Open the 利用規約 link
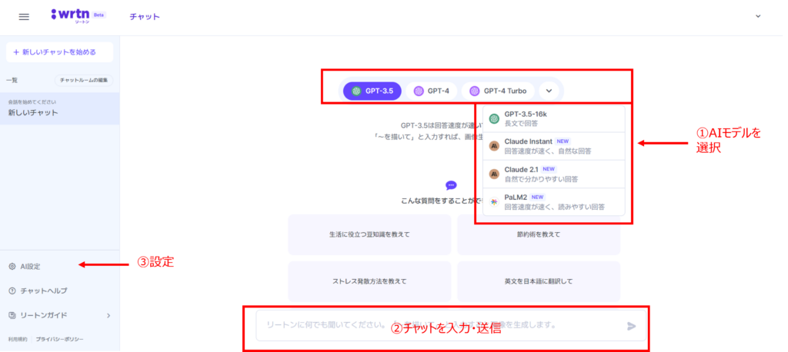Viewport: 788px width, 352px height. pyautogui.click(x=18, y=340)
